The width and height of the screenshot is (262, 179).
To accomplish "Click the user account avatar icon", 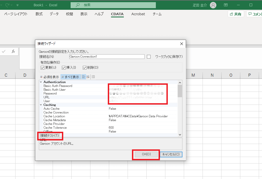I will 213,5.
